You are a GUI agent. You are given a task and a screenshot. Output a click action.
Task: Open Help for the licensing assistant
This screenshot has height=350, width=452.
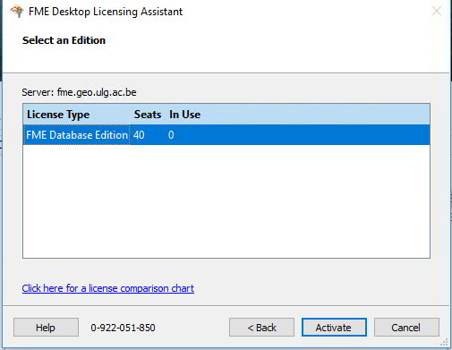pyautogui.click(x=46, y=328)
